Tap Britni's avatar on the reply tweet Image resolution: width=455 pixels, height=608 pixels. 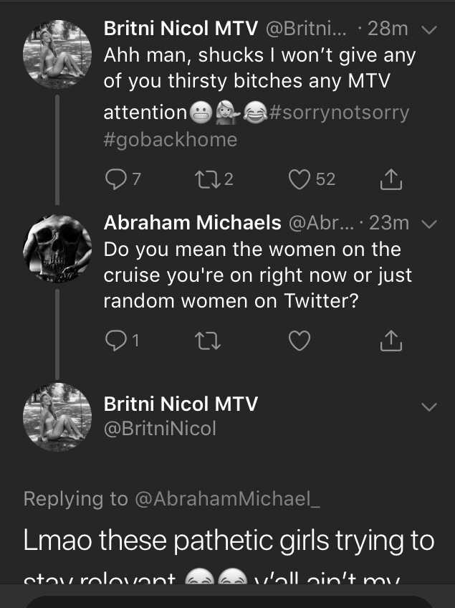(57, 417)
